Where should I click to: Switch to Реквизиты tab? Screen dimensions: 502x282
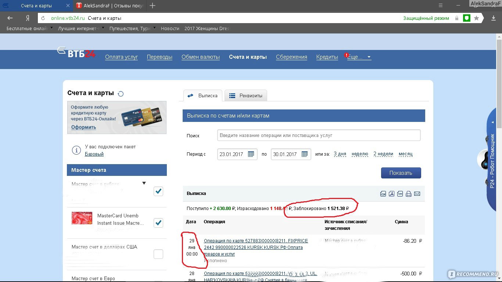(x=246, y=95)
